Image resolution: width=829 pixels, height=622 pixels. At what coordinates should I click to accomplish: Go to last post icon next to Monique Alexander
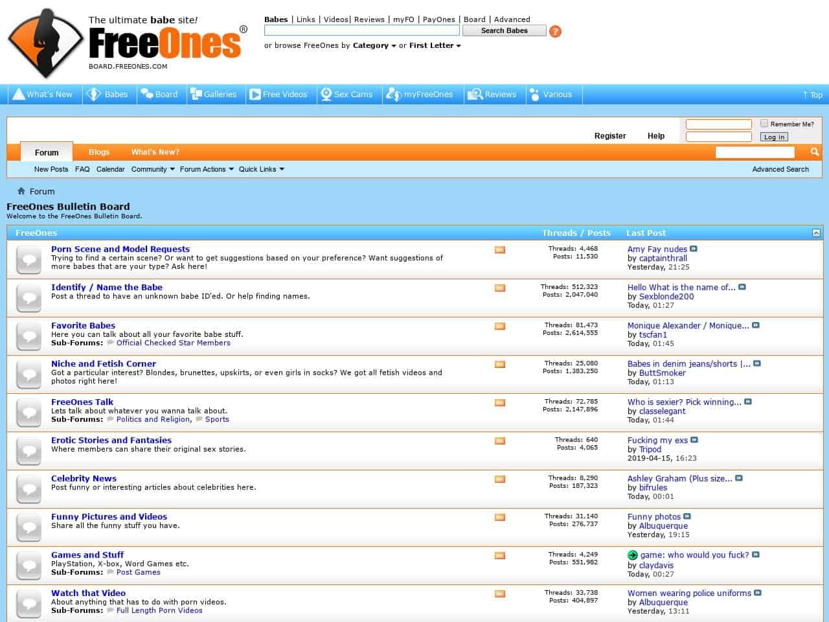pos(756,325)
